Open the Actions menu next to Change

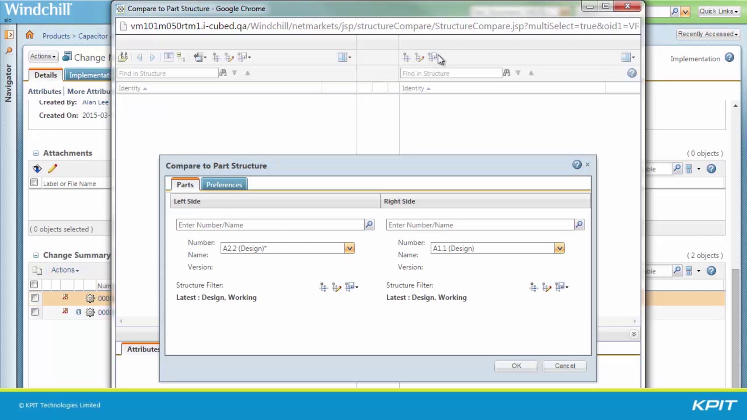click(43, 56)
